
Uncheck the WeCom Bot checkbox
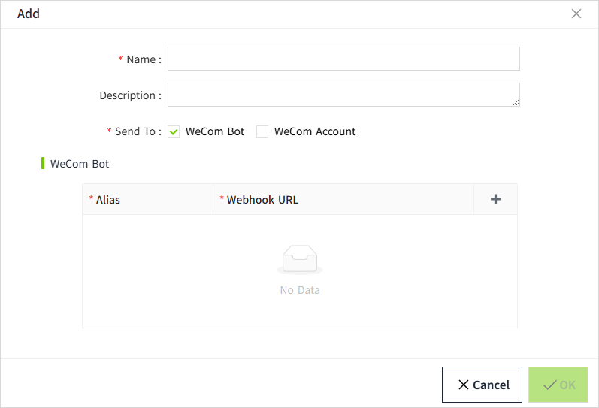(174, 131)
